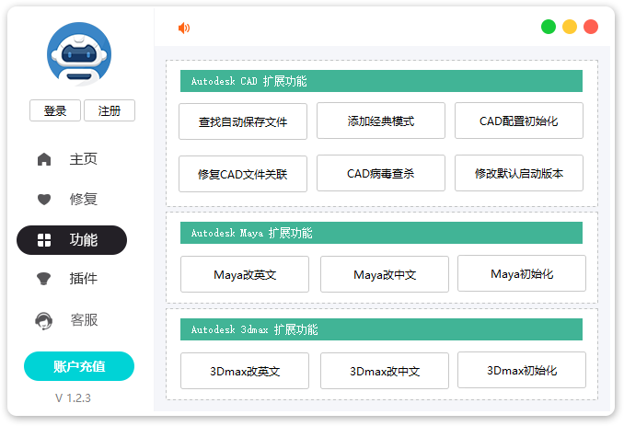Screen dimensions: 624x426
Task: Open the 主页 home page tab
Action: 82,159
